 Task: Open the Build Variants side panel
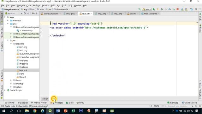[x=2, y=92]
